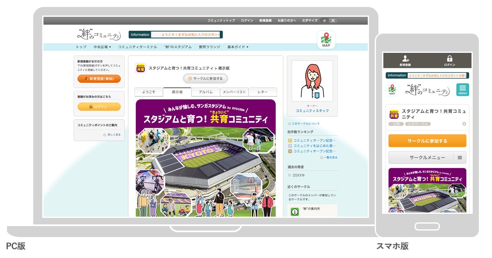The height and width of the screenshot is (258, 492).
Task: Click サークルに参加する button in PC version
Action: tap(205, 79)
